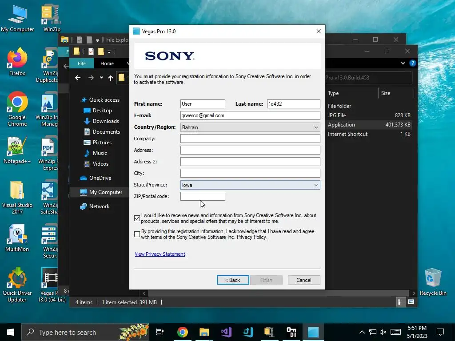The image size is (455, 341).
Task: Select Downloads in navigation pane
Action: pos(102,121)
